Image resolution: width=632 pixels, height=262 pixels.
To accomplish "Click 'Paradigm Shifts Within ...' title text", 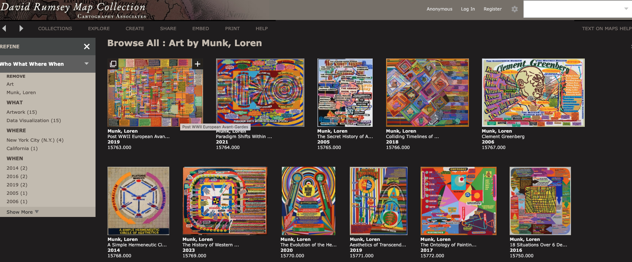I will [x=244, y=137].
